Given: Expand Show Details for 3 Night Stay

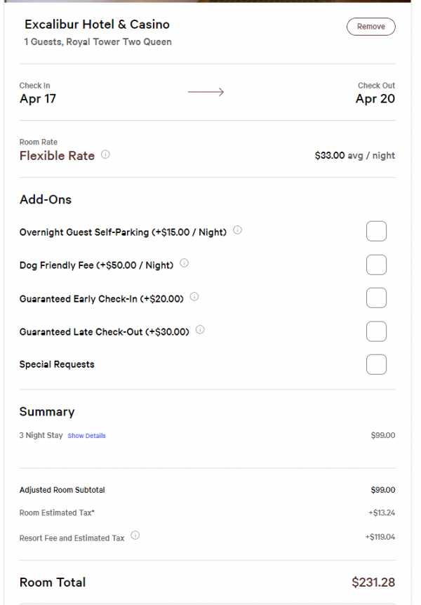Looking at the screenshot, I should 86,436.
